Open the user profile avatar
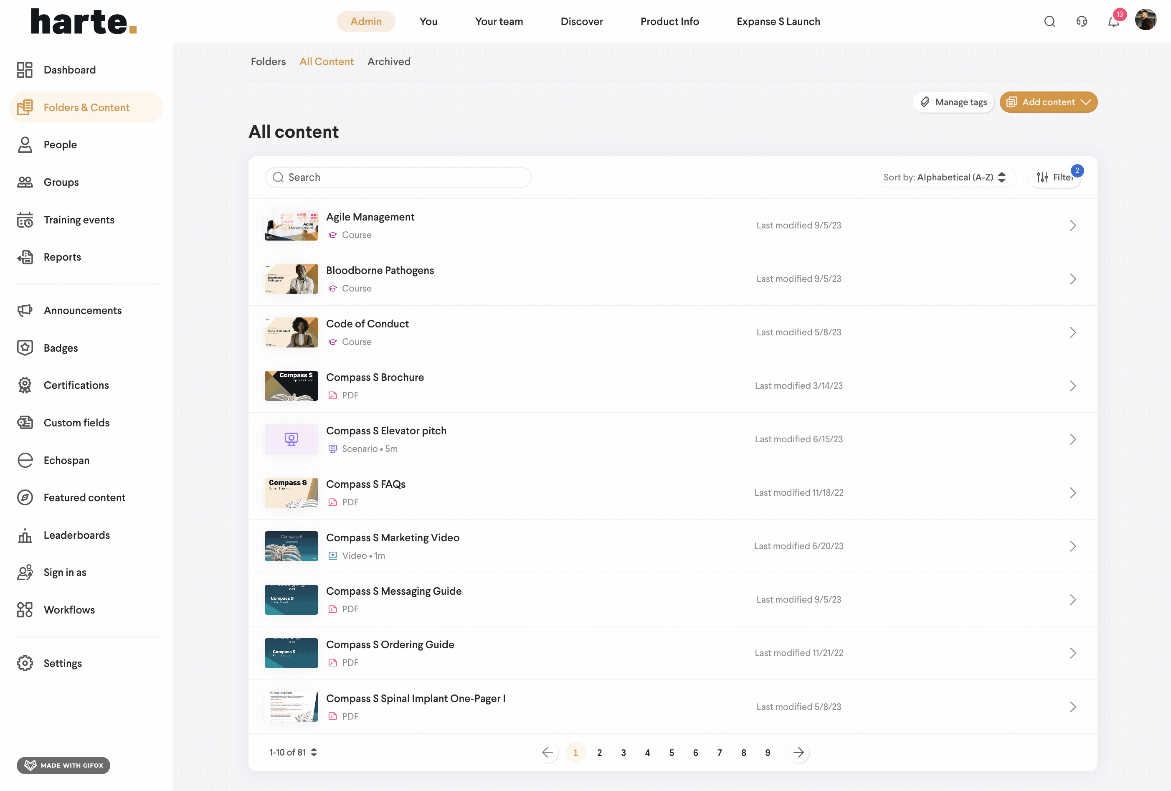Screen dimensions: 1171x791 [1145, 20]
